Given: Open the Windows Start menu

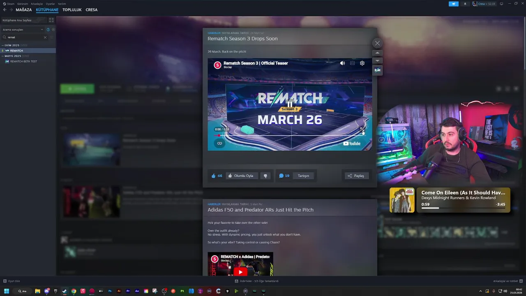Looking at the screenshot, I should pos(7,291).
